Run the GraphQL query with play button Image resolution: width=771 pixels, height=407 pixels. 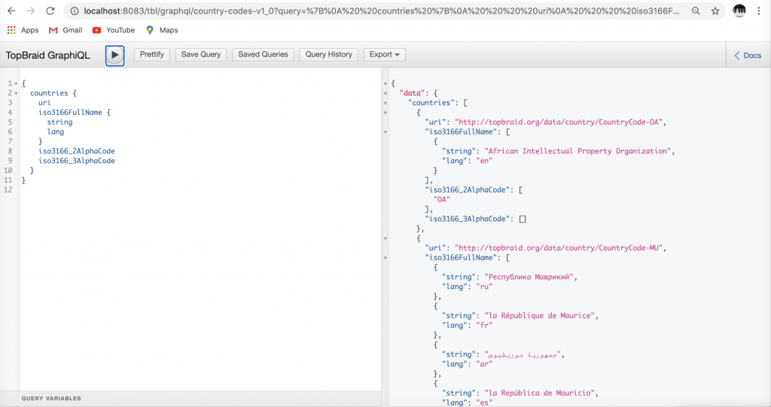coord(114,55)
